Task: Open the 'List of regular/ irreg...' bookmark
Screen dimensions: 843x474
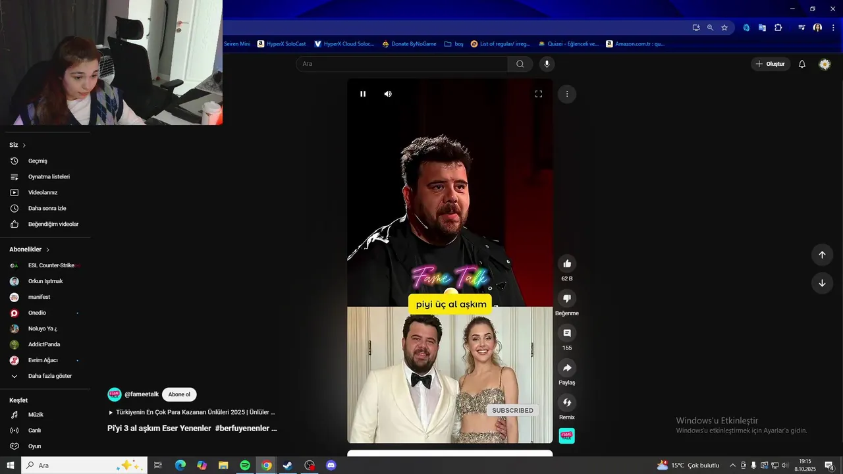Action: pyautogui.click(x=501, y=44)
